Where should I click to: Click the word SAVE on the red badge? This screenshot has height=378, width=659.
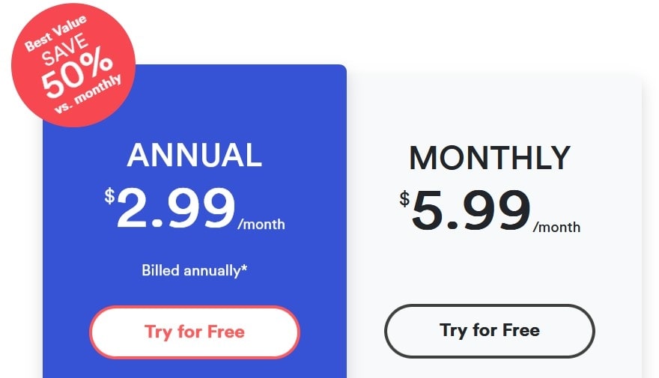coord(65,49)
